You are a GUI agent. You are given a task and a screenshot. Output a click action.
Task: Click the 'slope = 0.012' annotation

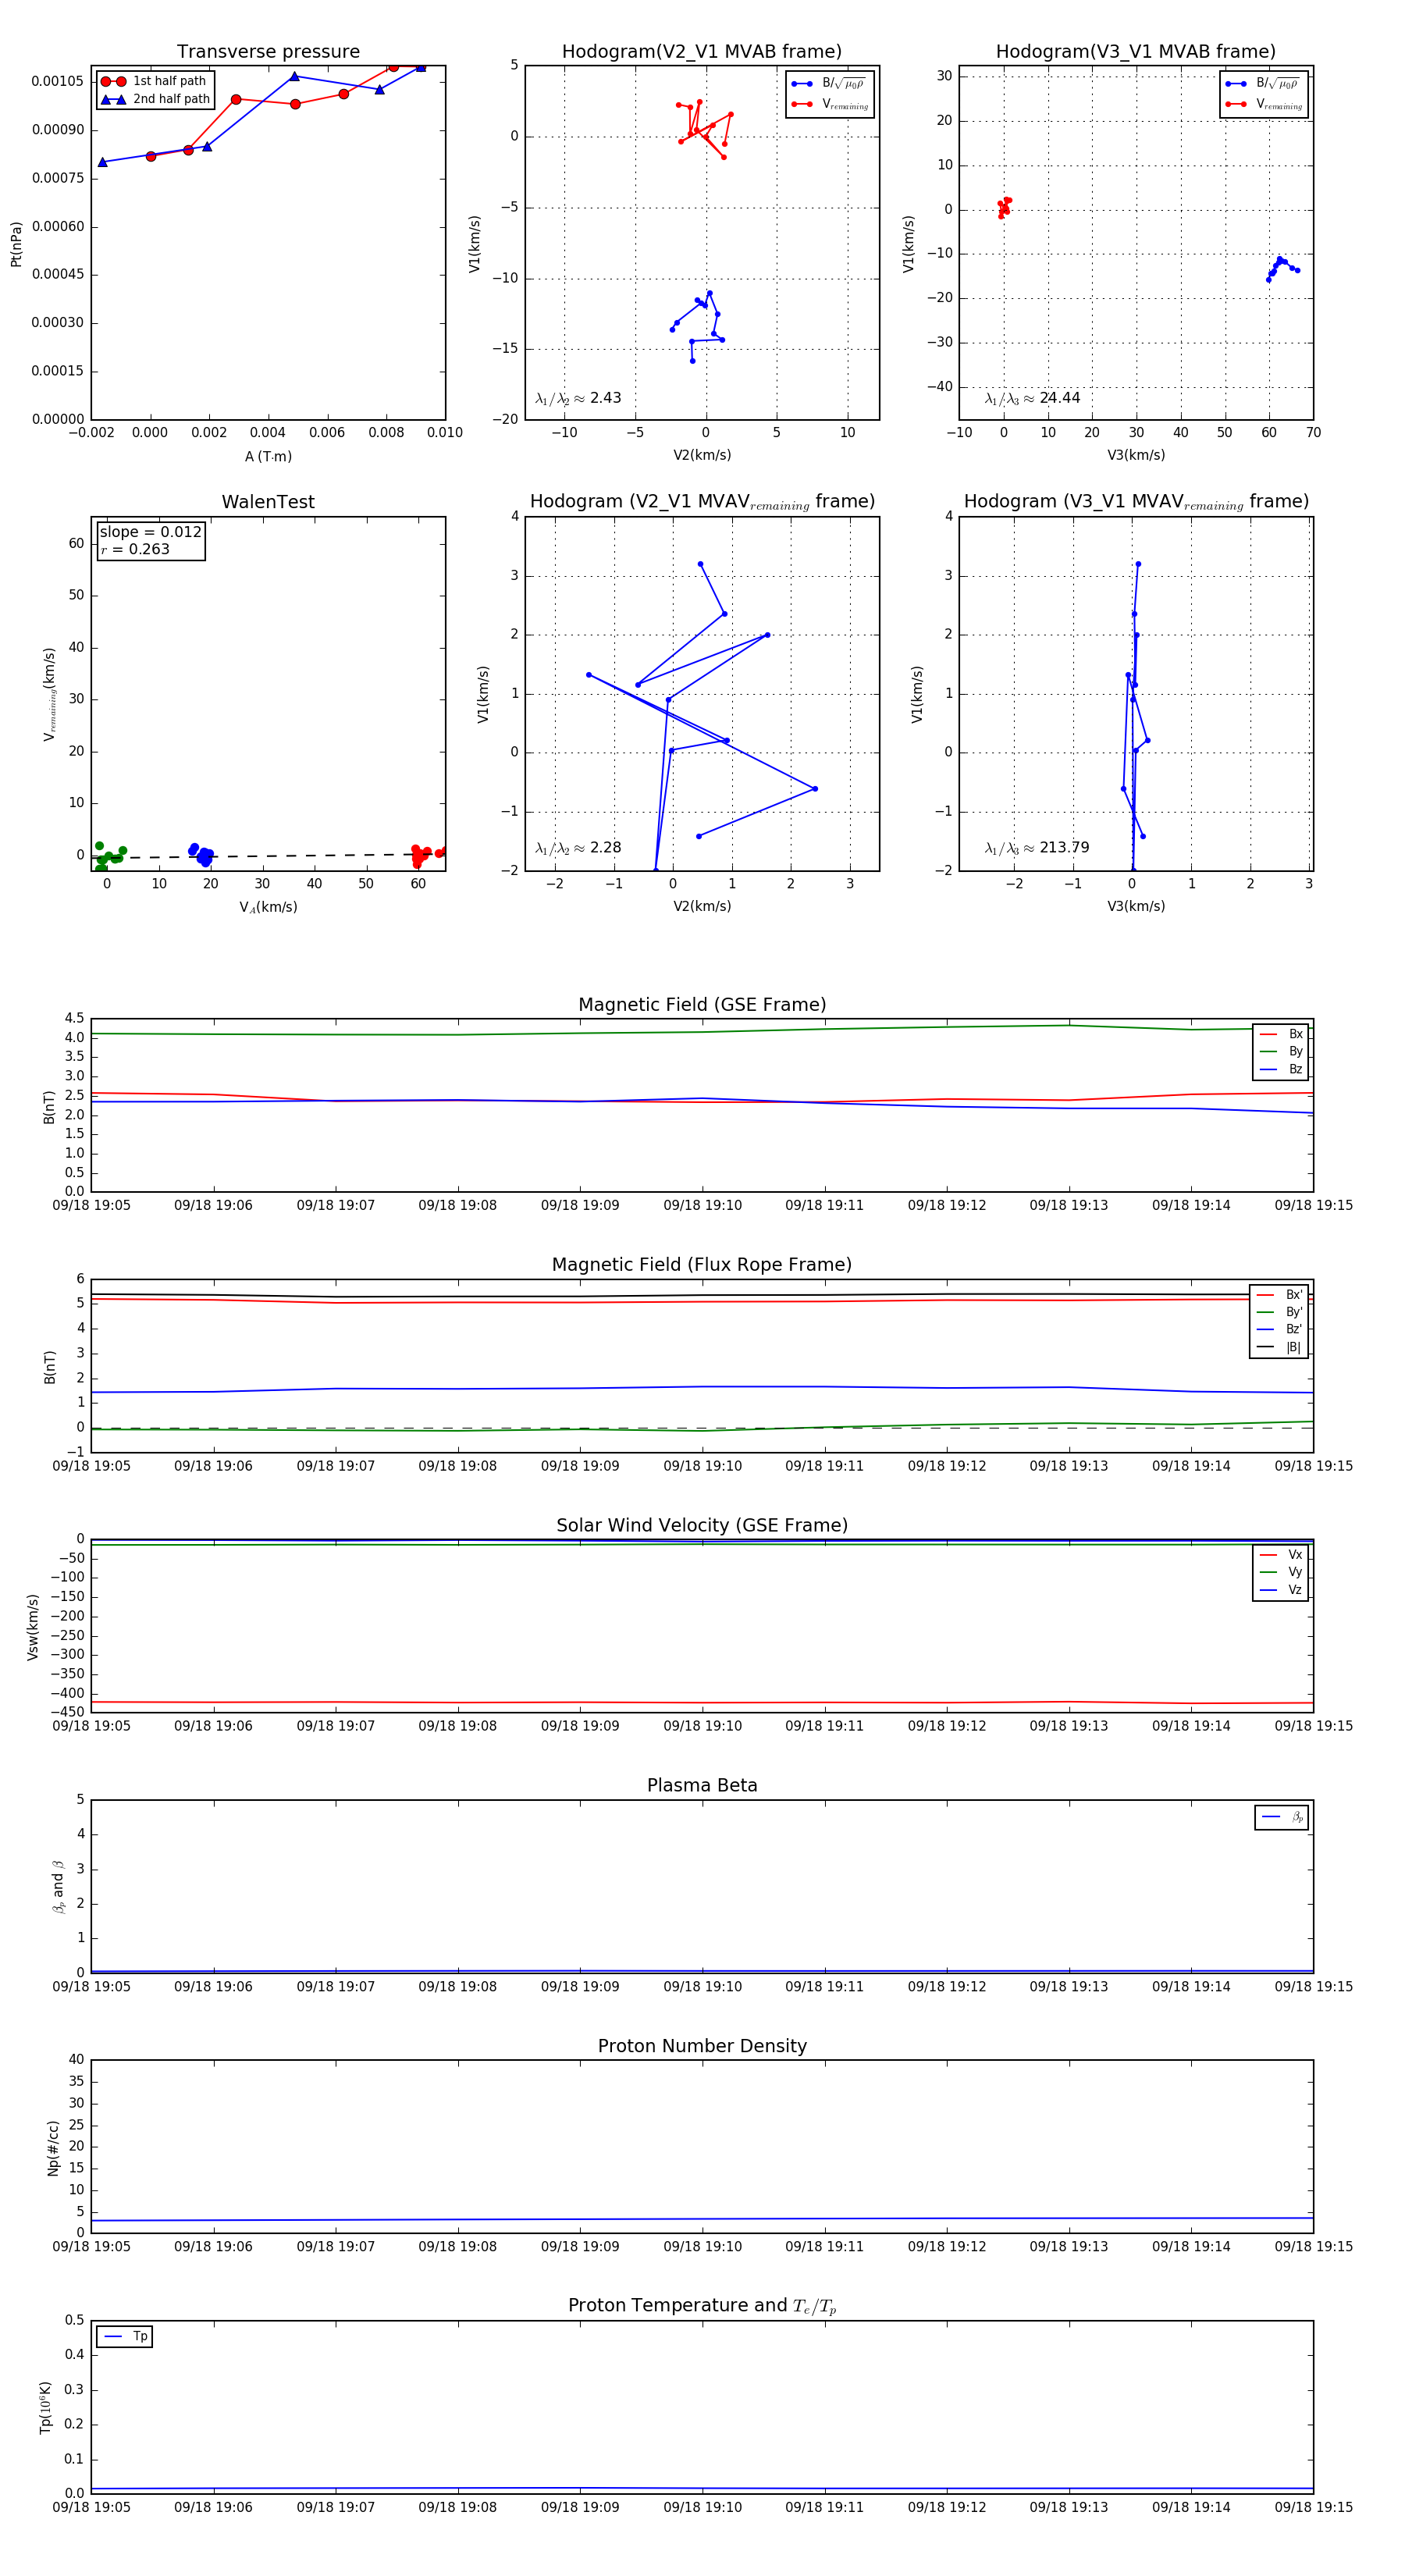(150, 532)
